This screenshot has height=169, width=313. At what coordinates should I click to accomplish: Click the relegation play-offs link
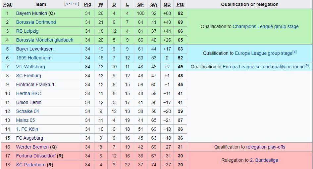coord(266,147)
